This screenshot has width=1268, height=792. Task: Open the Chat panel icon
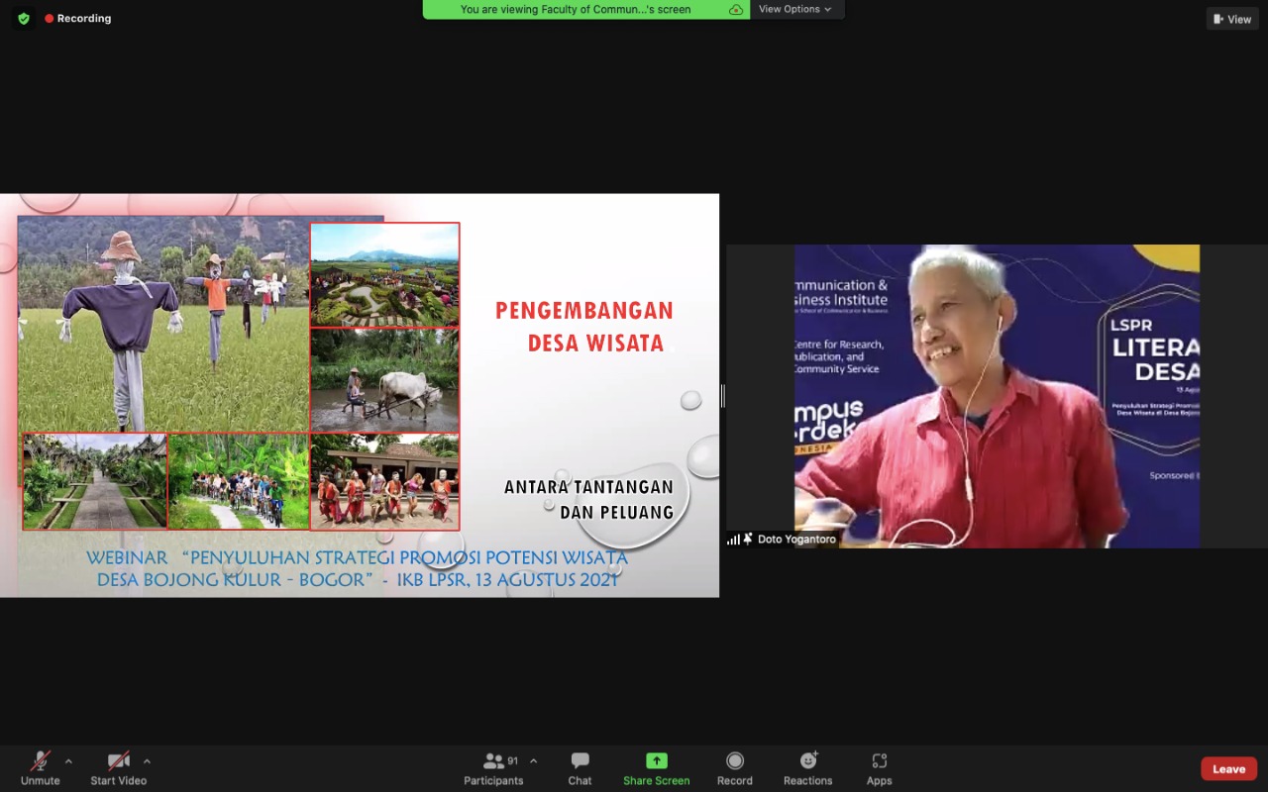580,761
